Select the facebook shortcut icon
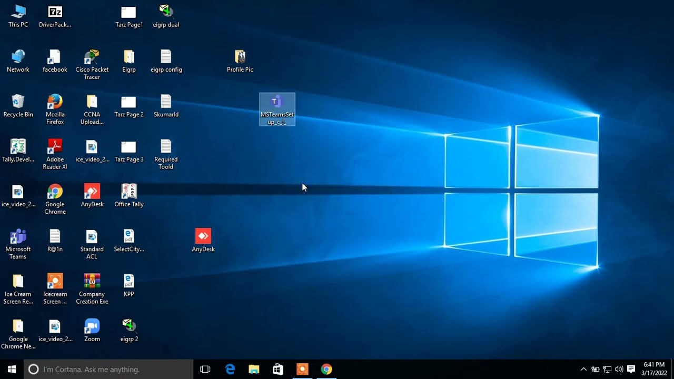674x379 pixels. click(55, 61)
